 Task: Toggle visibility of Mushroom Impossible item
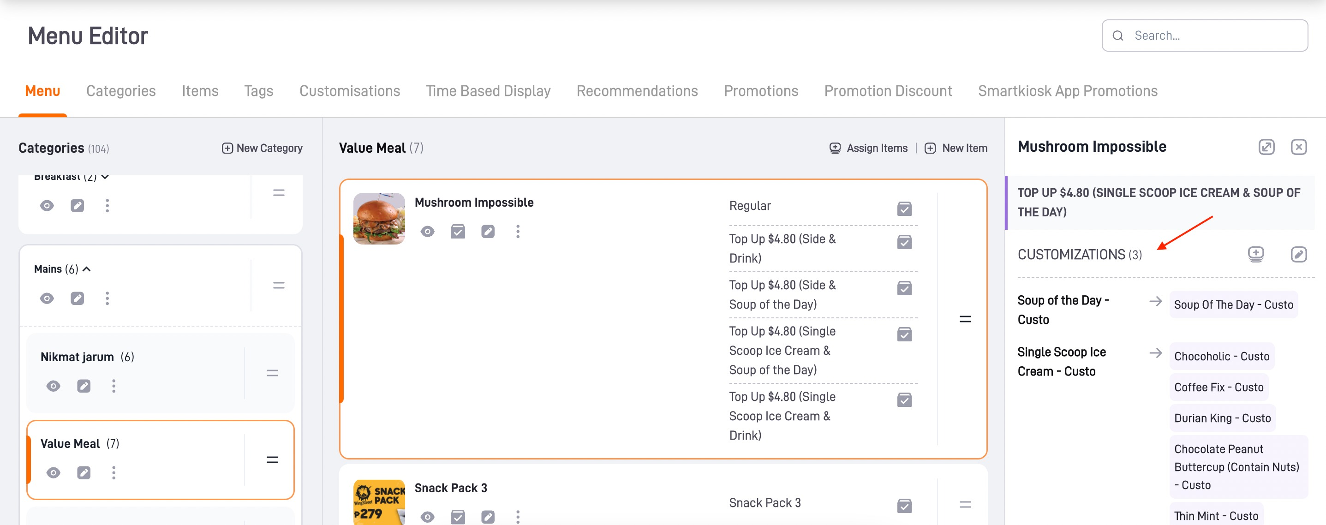(427, 232)
